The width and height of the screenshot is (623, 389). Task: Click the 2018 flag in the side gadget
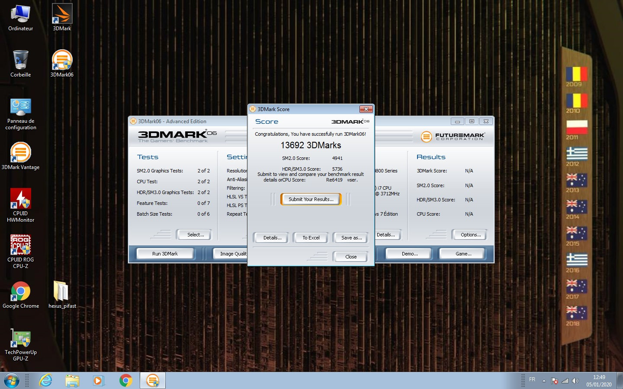pos(577,313)
